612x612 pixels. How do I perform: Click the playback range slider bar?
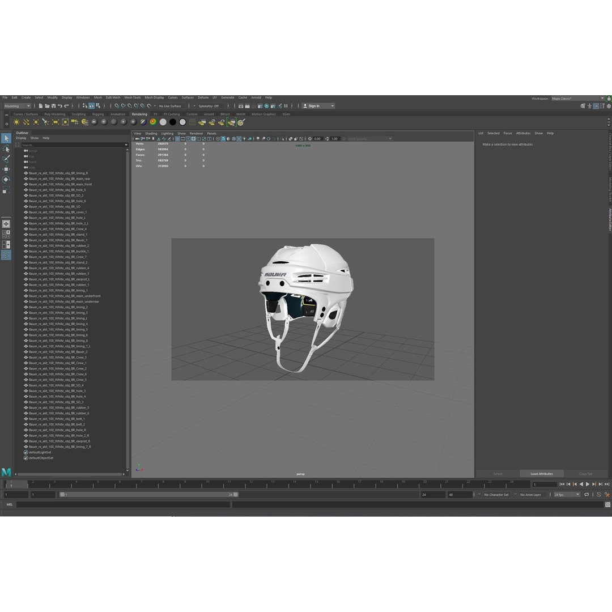tap(148, 495)
